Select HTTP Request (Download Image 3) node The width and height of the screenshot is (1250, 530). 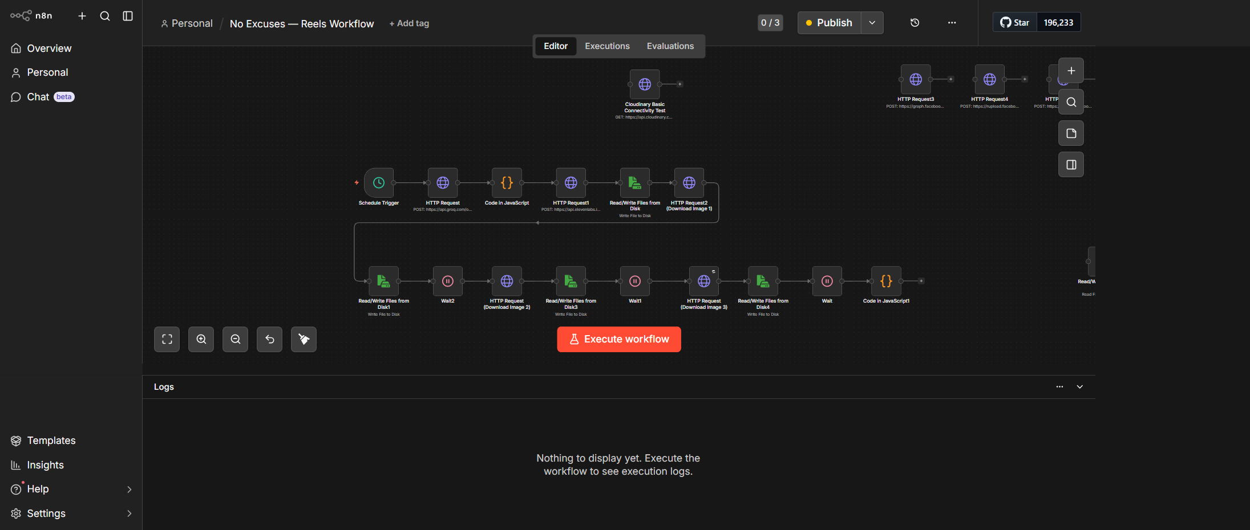pyautogui.click(x=704, y=281)
